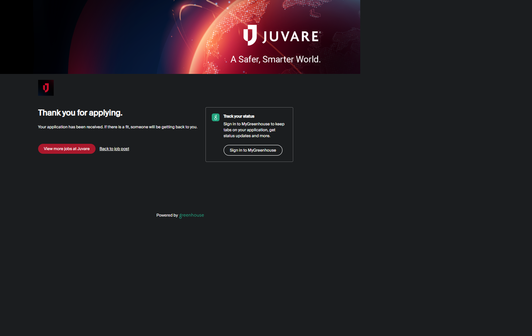532x336 pixels.
Task: Click the word 'MyGreenhouse' in outlined button
Action: pos(262,150)
